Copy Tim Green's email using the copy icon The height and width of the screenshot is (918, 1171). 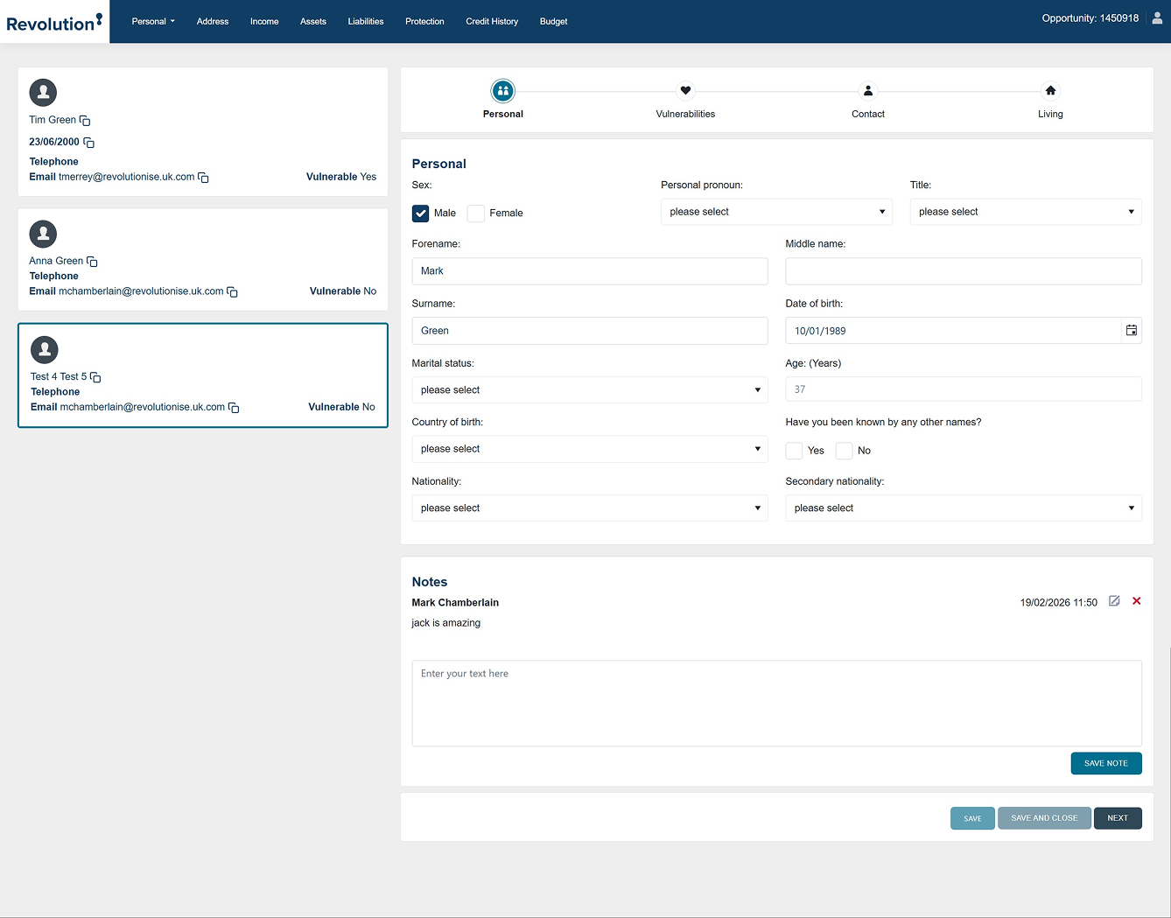point(203,177)
